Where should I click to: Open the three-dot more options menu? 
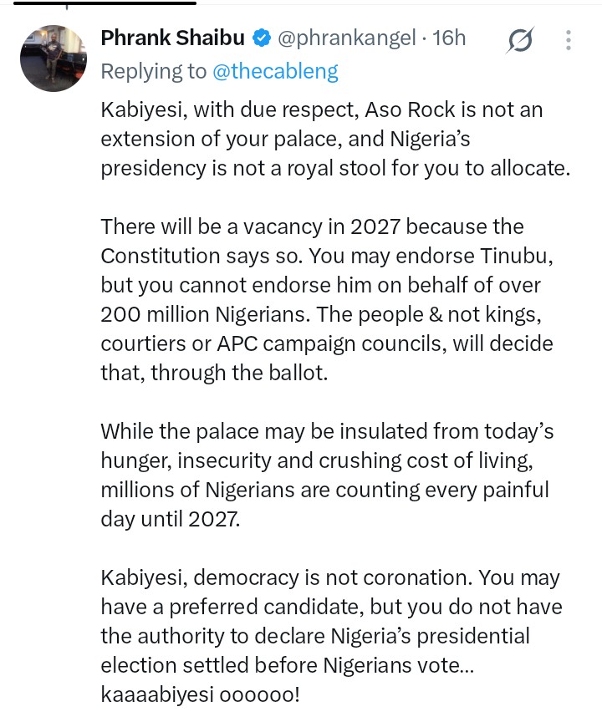(x=569, y=40)
